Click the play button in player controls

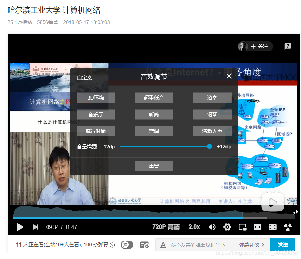coord(20,227)
